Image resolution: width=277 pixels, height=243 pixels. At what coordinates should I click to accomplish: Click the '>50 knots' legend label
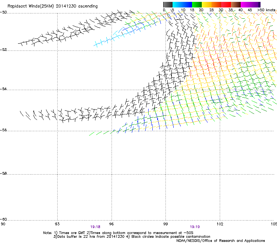[x=266, y=10]
